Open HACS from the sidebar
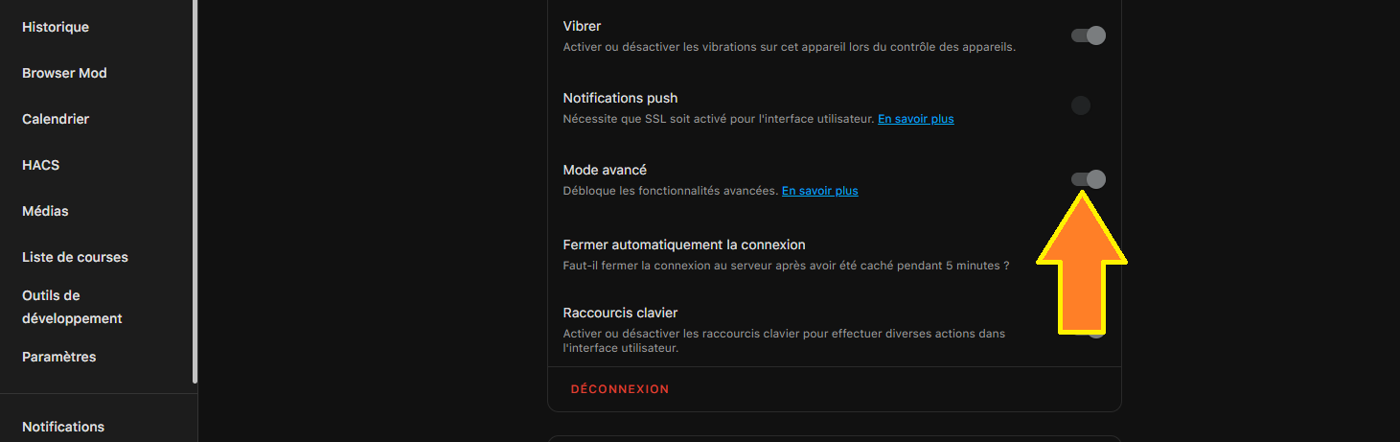Viewport: 1400px width, 442px height. [41, 165]
